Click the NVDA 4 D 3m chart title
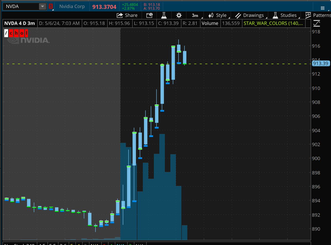 20,23
